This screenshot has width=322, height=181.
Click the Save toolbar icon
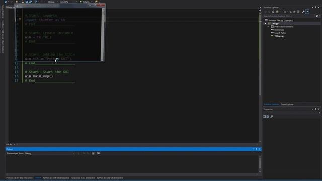point(27,2)
